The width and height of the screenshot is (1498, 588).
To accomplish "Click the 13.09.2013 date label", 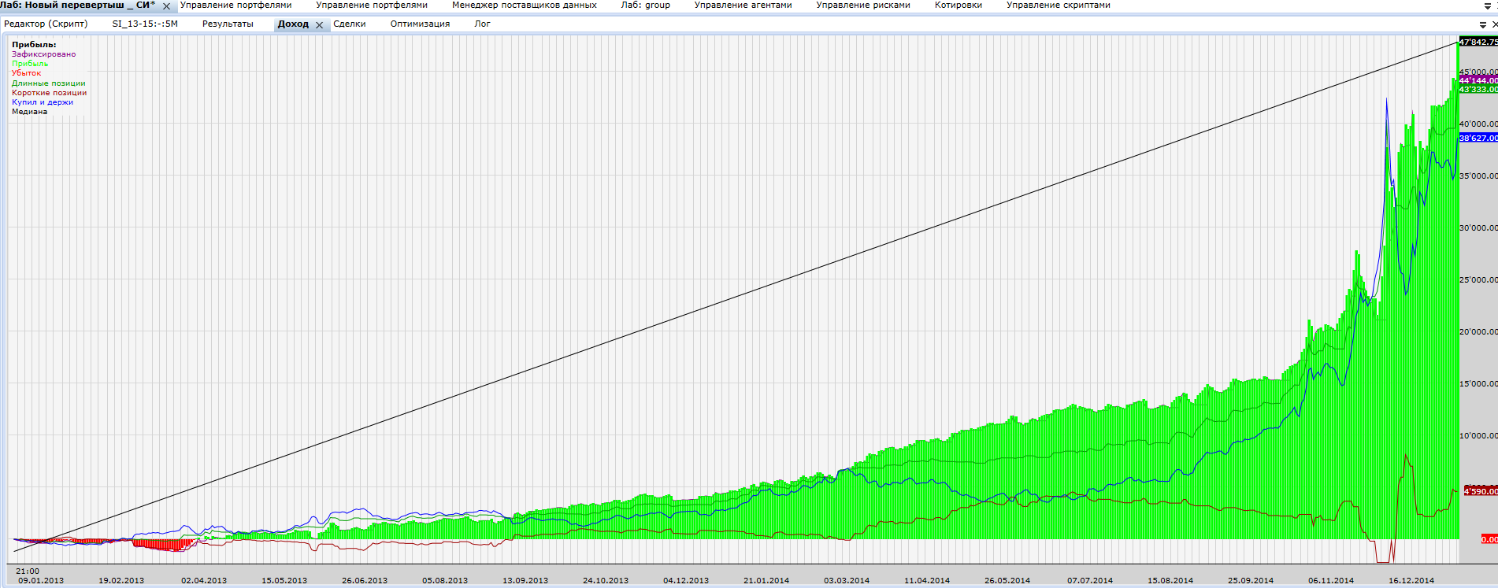I will [x=525, y=581].
